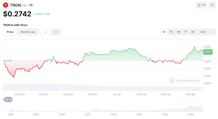Image resolution: width=218 pixels, height=119 pixels.
Task: Set chart range to 7D
Action: coord(171,32)
